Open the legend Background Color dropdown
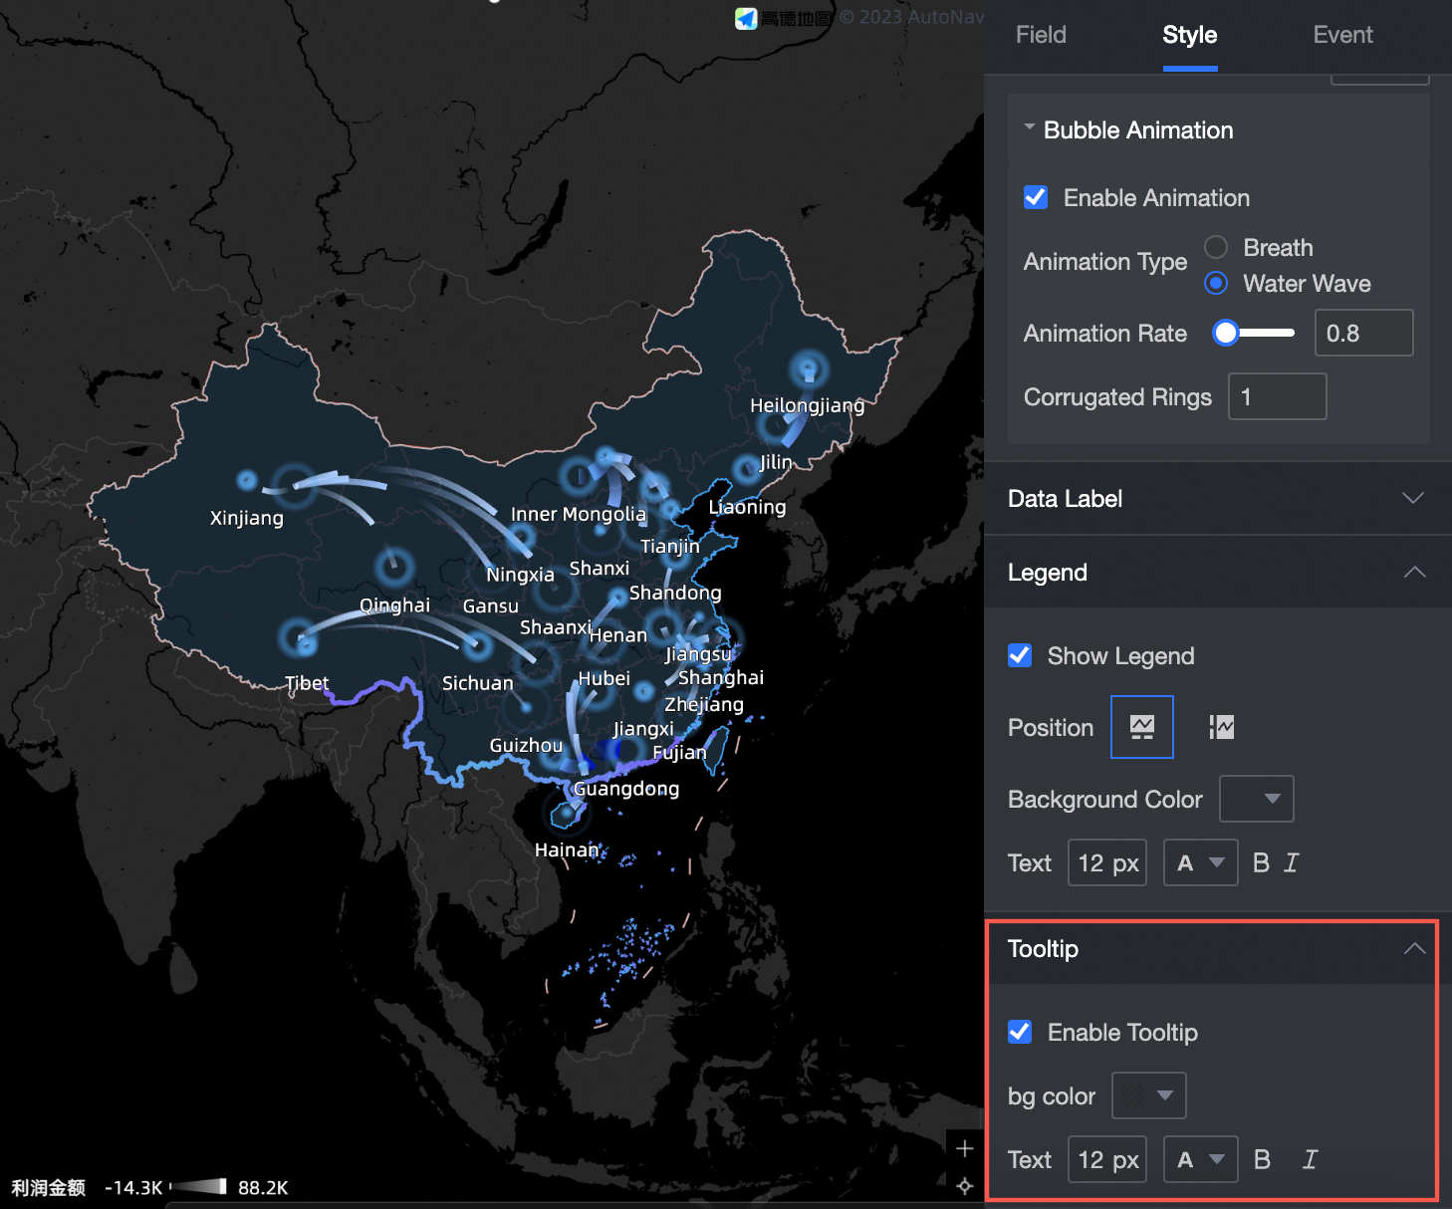 click(x=1256, y=799)
